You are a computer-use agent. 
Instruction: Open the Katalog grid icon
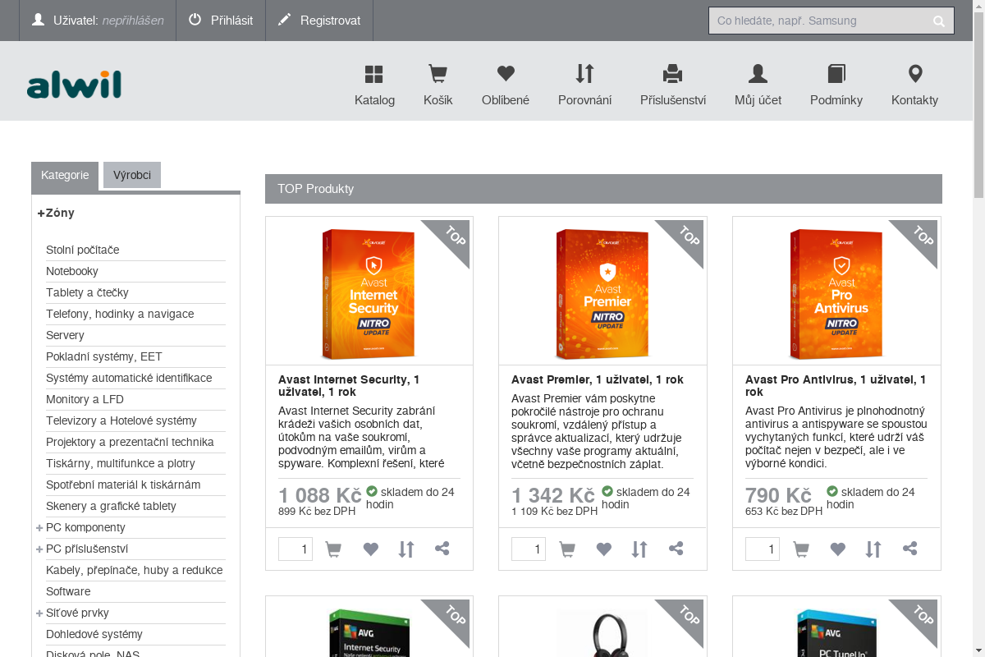[374, 75]
